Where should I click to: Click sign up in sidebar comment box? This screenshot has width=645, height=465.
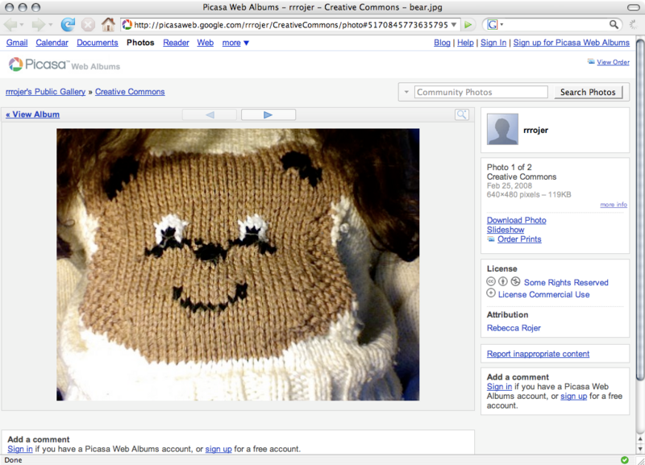573,396
